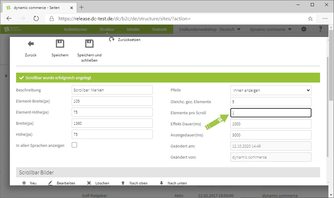This screenshot has width=334, height=198.
Task: Click the Aktiv status in Golf-Ratgeber row
Action: point(179,196)
